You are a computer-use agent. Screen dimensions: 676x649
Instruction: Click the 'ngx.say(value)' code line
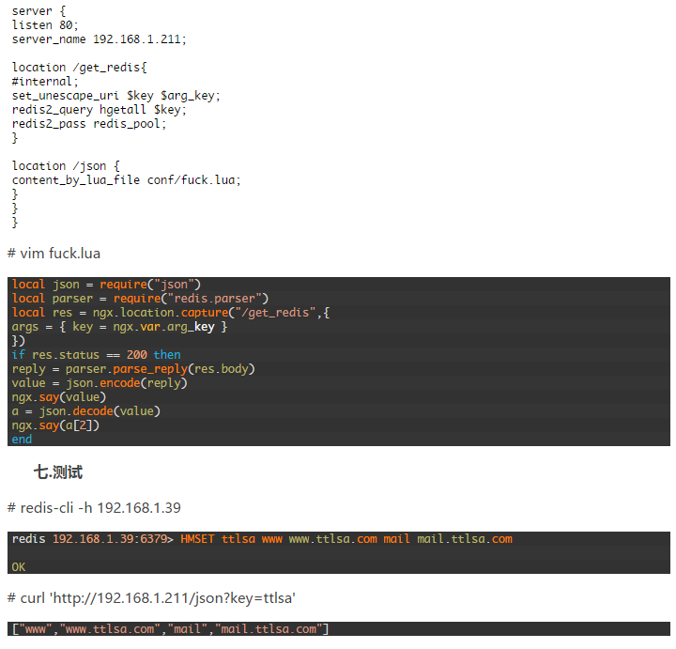coord(58,397)
